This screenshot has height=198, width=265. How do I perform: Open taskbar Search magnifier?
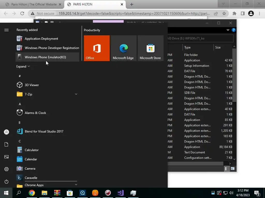19,193
